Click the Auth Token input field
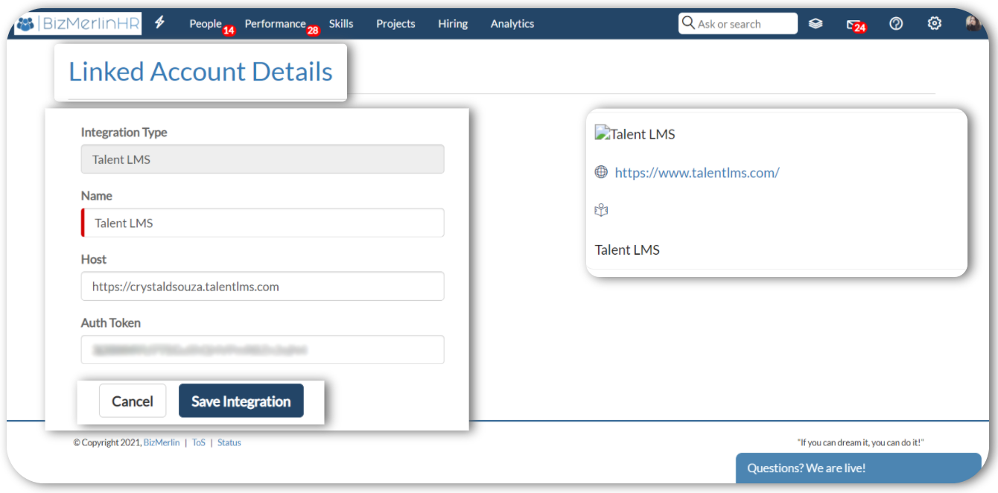Image resolution: width=998 pixels, height=493 pixels. click(x=262, y=349)
